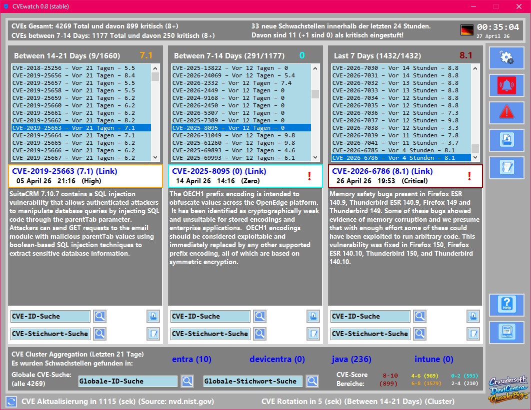Export the 14-21 Days list via download icon

(153, 316)
